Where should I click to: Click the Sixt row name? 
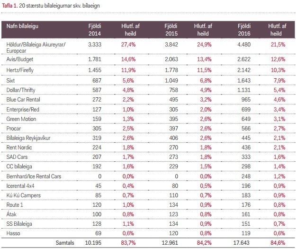coord(11,81)
